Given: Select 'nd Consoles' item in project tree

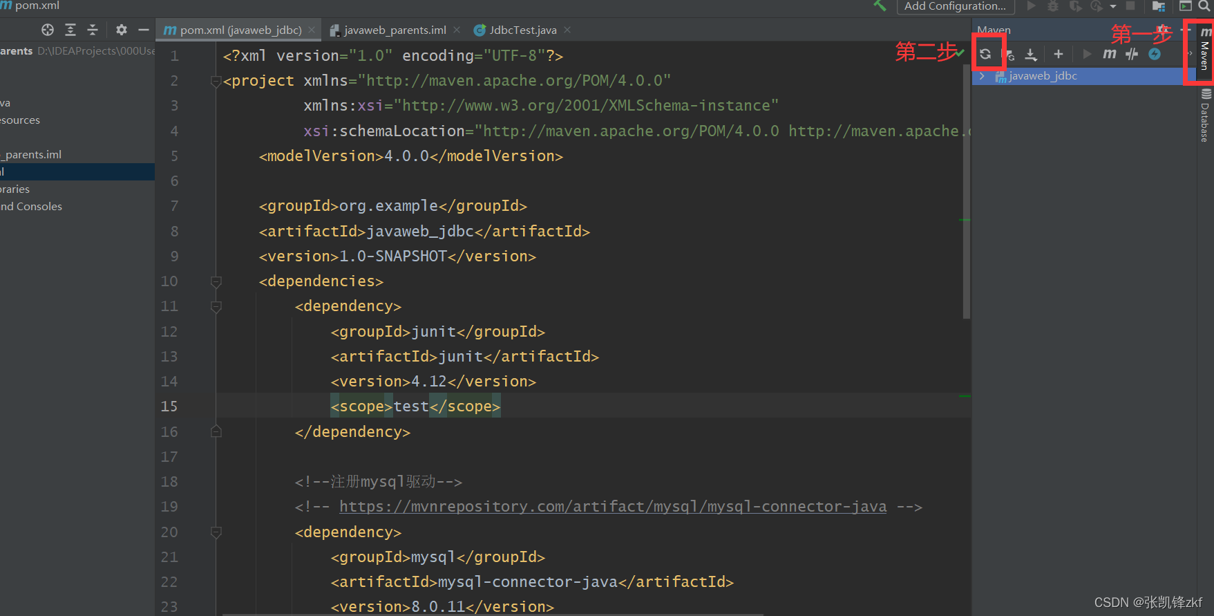Looking at the screenshot, I should tap(31, 206).
